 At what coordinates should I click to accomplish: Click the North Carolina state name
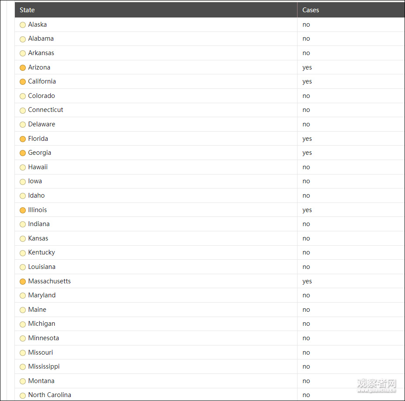pyautogui.click(x=49, y=395)
